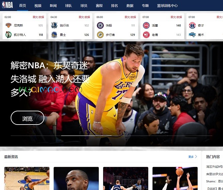The width and height of the screenshot is (223, 190).
Task: Open 篮球训练中心 menu item
Action: 167,6
